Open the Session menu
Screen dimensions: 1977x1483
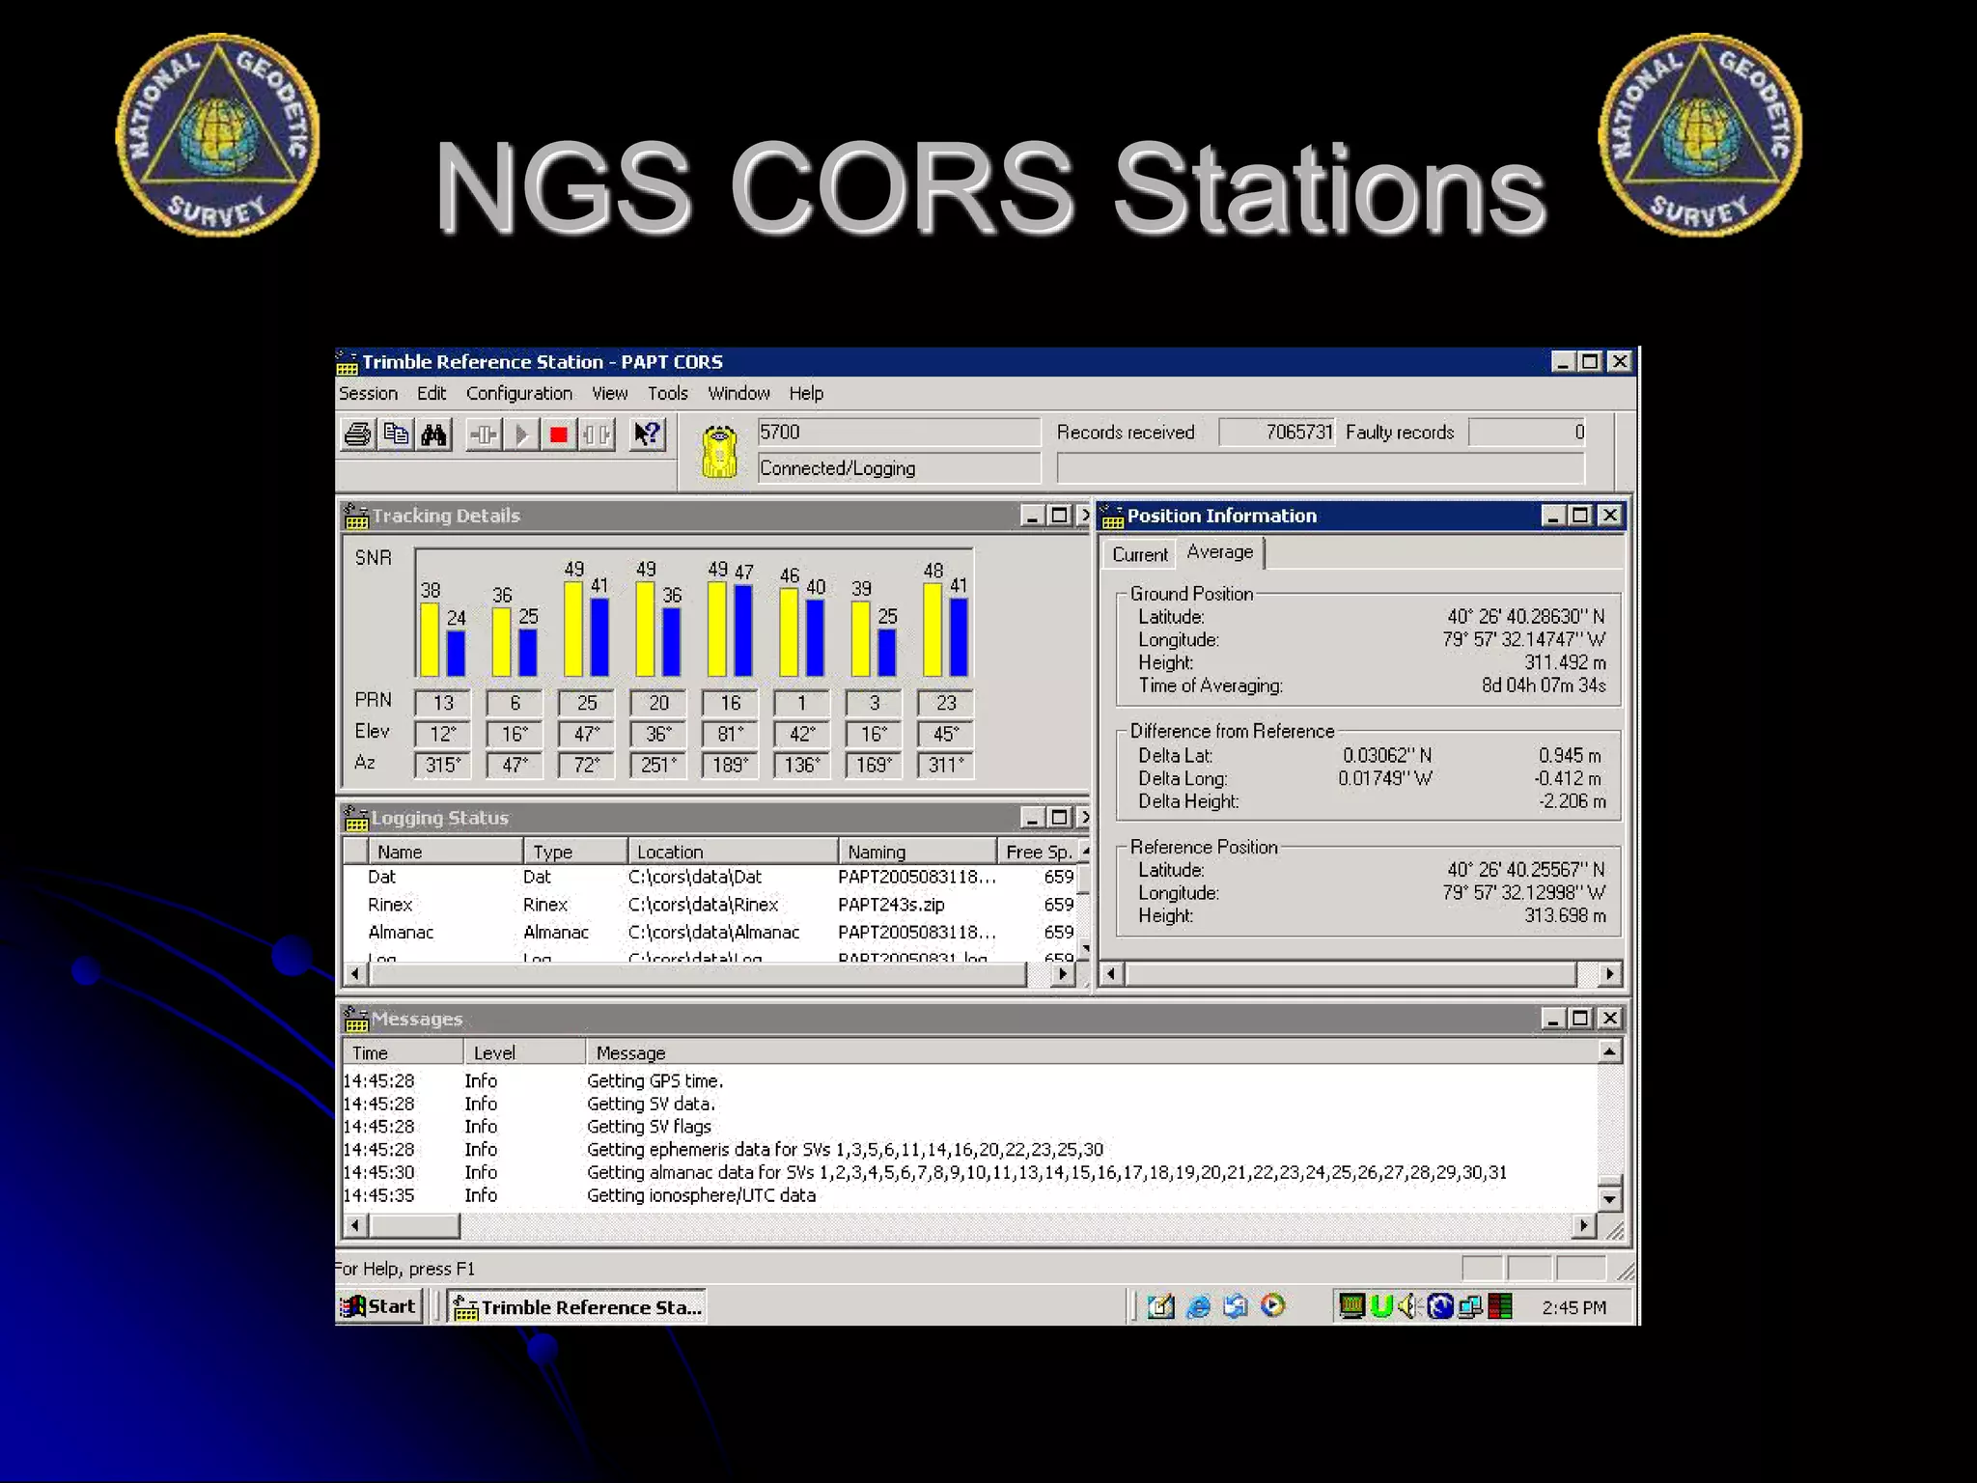click(368, 393)
